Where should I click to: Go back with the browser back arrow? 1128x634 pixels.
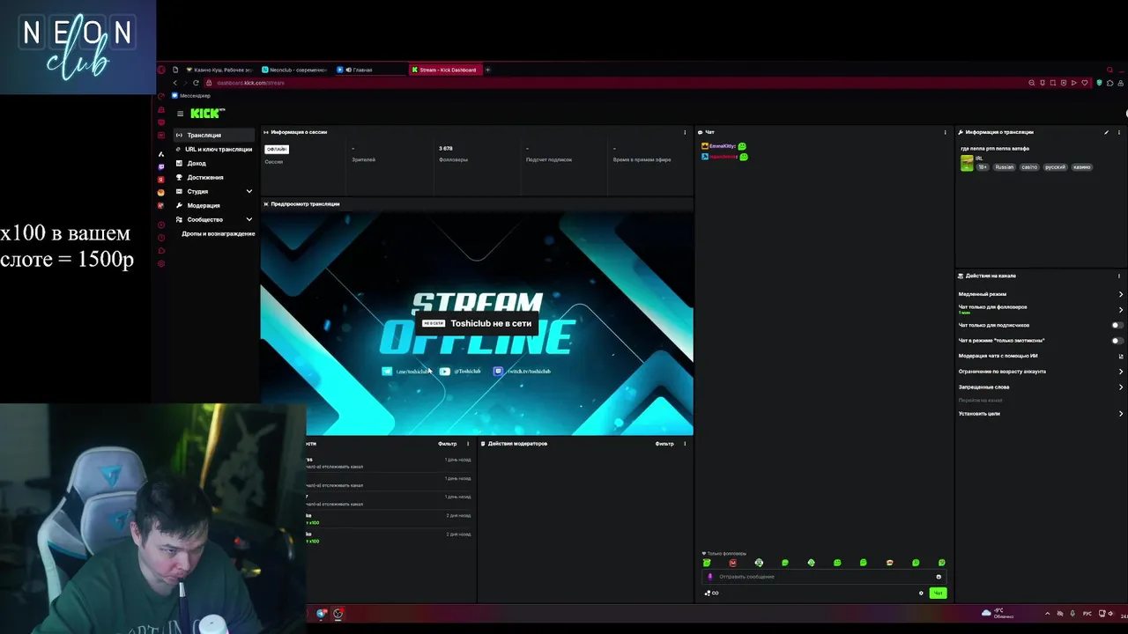[174, 83]
